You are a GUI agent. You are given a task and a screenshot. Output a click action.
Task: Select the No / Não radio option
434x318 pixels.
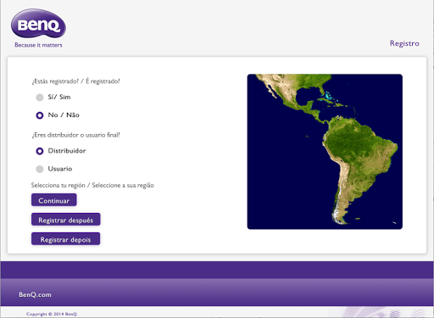40,115
